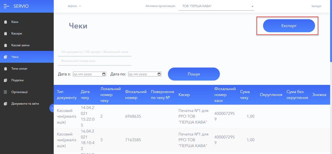The width and height of the screenshot is (332, 154).
Task: Click the Сума чеку column header
Action: 245,95
